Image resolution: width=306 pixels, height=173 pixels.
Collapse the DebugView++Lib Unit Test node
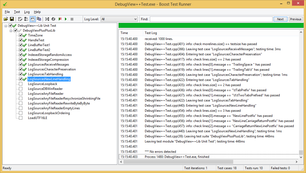coord(6,26)
